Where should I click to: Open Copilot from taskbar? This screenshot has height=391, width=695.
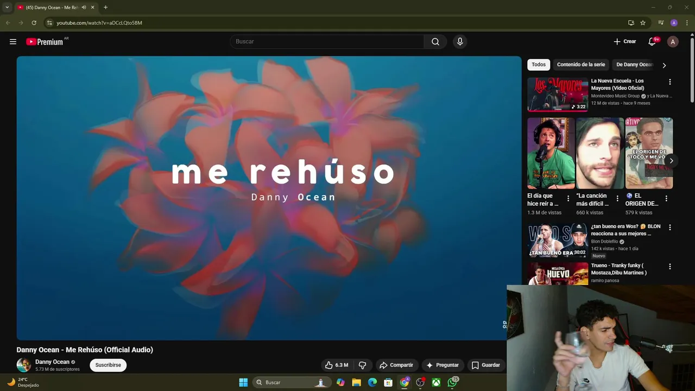click(340, 382)
